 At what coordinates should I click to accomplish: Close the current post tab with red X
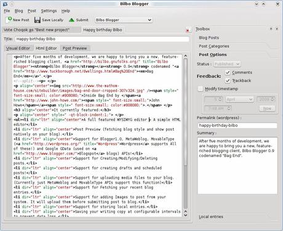pyautogui.click(x=188, y=31)
